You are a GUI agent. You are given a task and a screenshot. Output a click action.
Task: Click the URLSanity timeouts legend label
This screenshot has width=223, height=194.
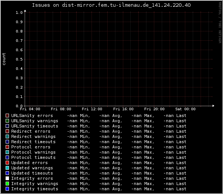coord(35,126)
